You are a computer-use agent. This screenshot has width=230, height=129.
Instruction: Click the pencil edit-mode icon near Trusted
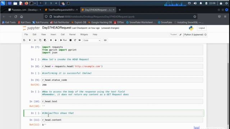[180, 35]
